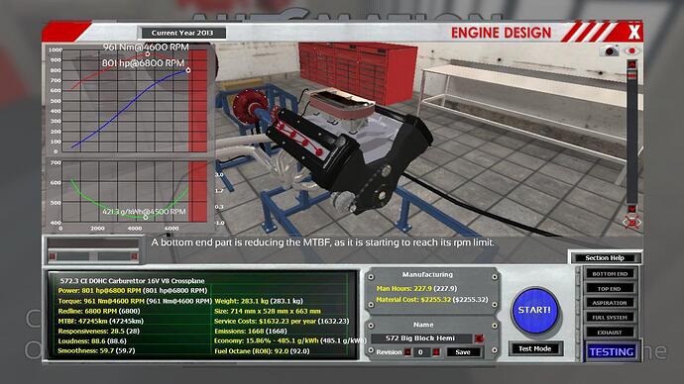Take a screenshot with the camera icon

pyautogui.click(x=610, y=50)
